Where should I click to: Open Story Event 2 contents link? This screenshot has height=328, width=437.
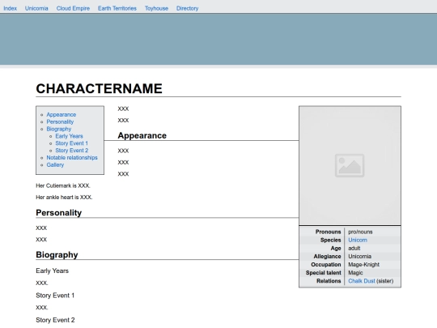pyautogui.click(x=72, y=151)
